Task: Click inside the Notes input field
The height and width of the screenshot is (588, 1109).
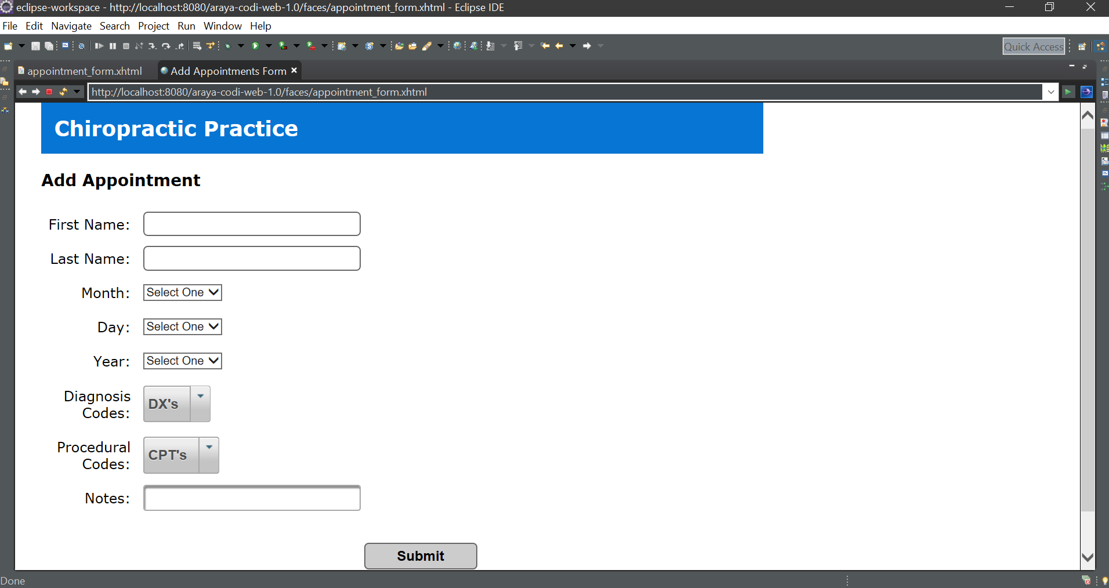Action: coord(251,498)
